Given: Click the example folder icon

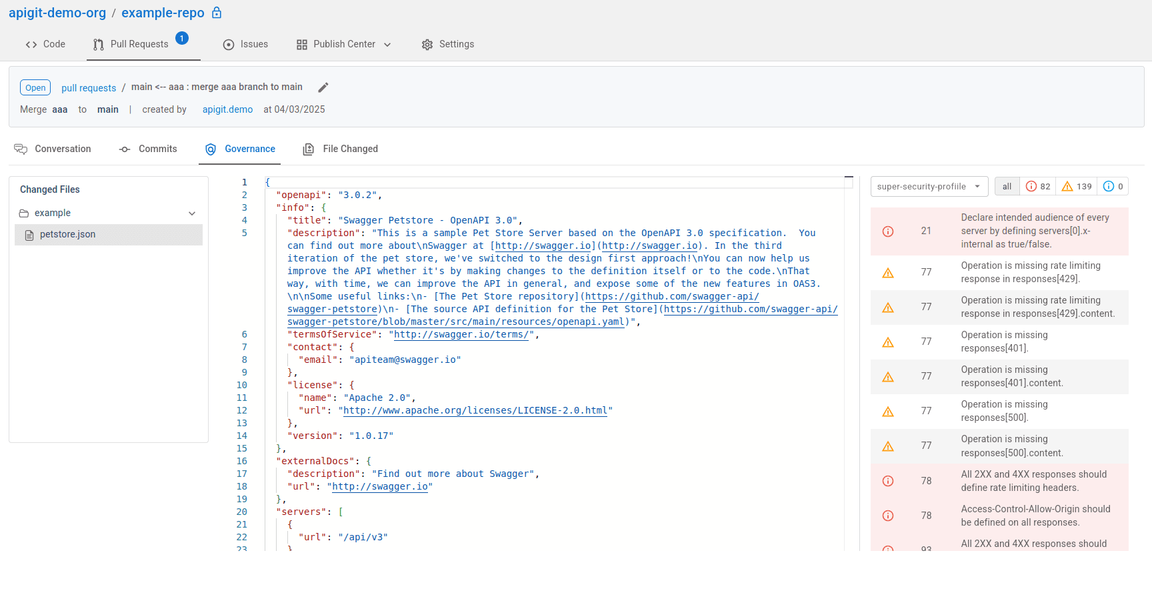Looking at the screenshot, I should pyautogui.click(x=24, y=213).
